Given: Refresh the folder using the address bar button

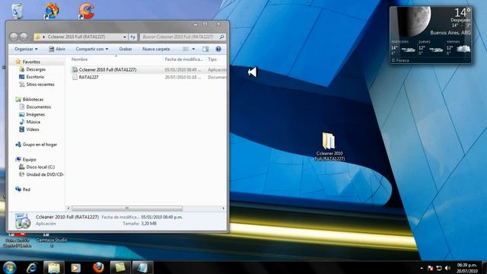Looking at the screenshot, I should pyautogui.click(x=132, y=37).
